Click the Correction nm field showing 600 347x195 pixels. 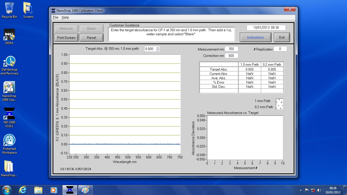231,56
